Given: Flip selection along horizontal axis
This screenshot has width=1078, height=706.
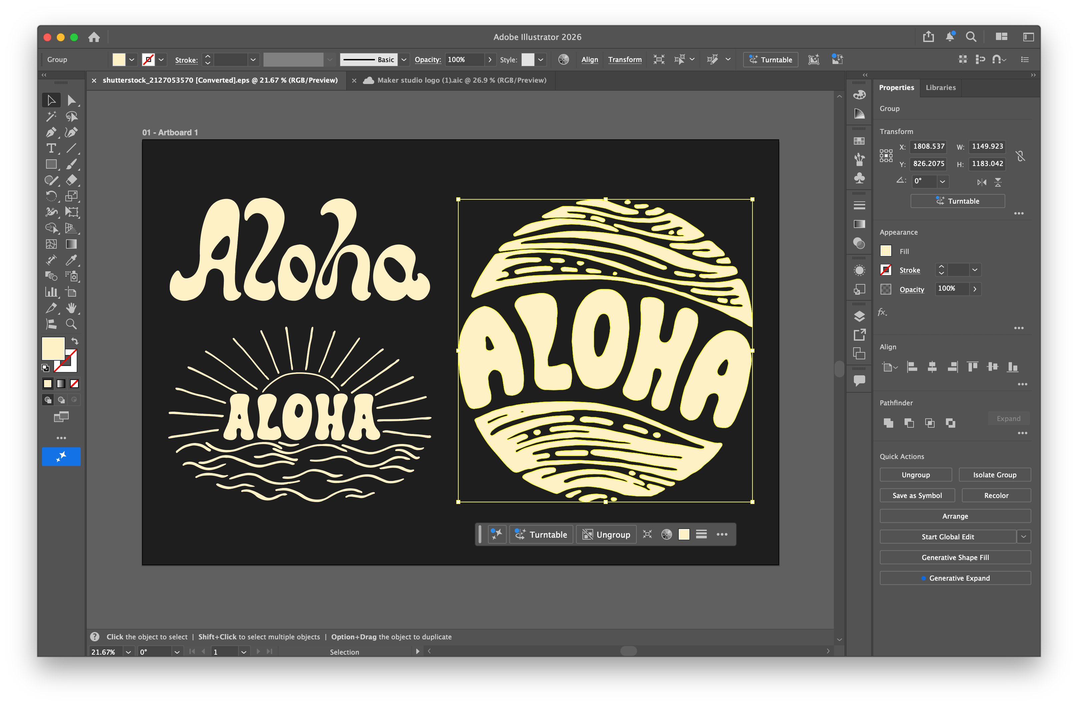Looking at the screenshot, I should click(x=982, y=182).
